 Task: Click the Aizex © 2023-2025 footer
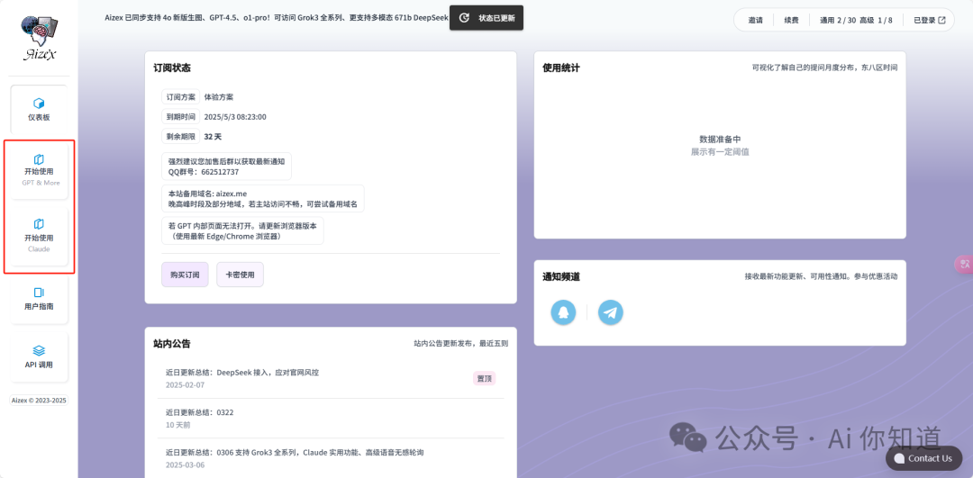39,401
